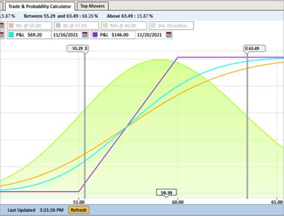Click the cyan P&L $69.20 swatch
284x216 pixels.
pyautogui.click(x=11, y=35)
